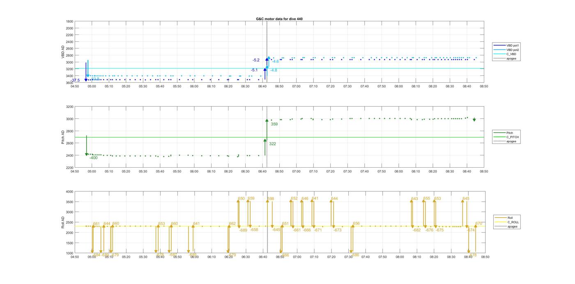Click the '-658' roll annotation
This screenshot has height=284, width=575.
pos(254,230)
